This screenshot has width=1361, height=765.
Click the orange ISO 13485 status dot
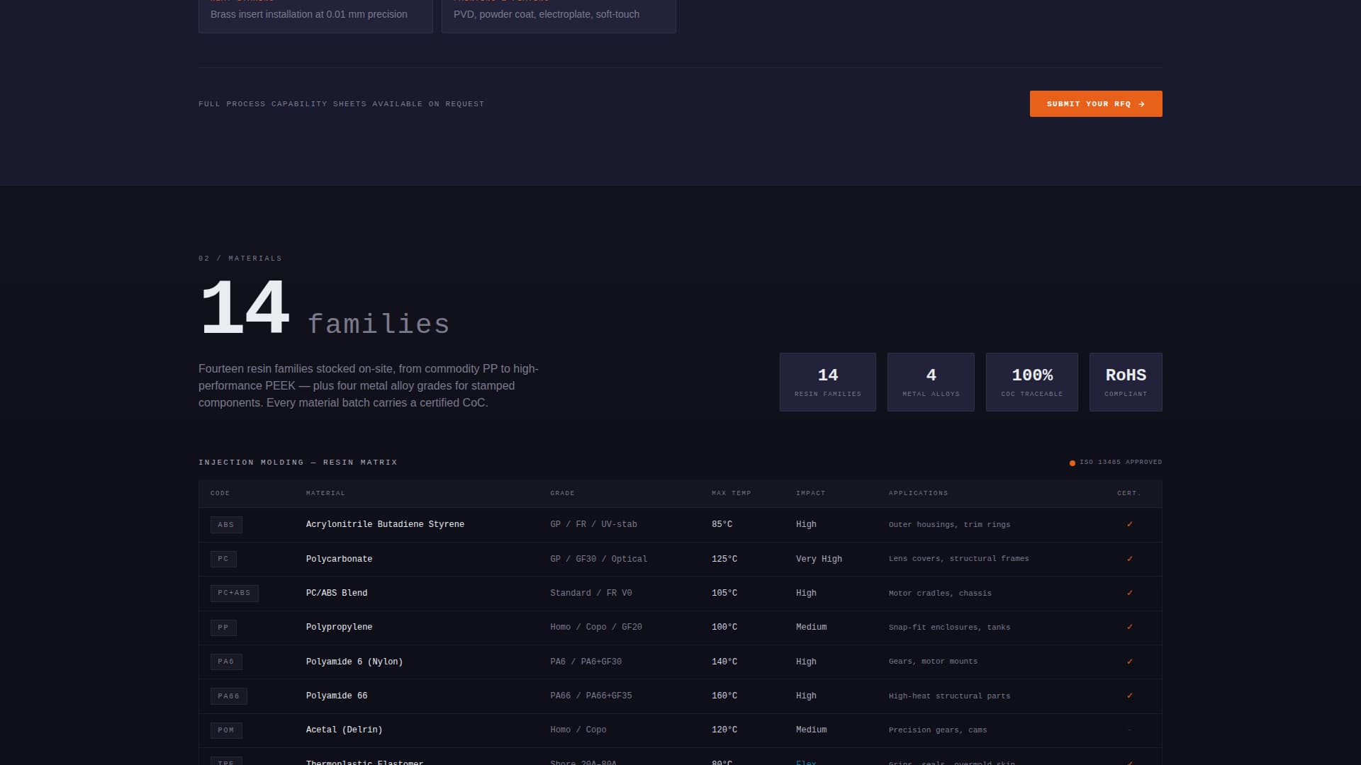pos(1072,463)
